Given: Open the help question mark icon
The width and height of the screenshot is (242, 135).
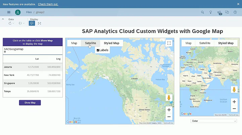Looking at the screenshot, I should 235,12.
